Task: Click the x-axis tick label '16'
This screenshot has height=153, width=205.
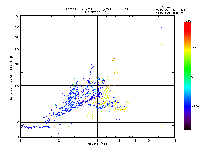Action: pyautogui.click(x=174, y=141)
